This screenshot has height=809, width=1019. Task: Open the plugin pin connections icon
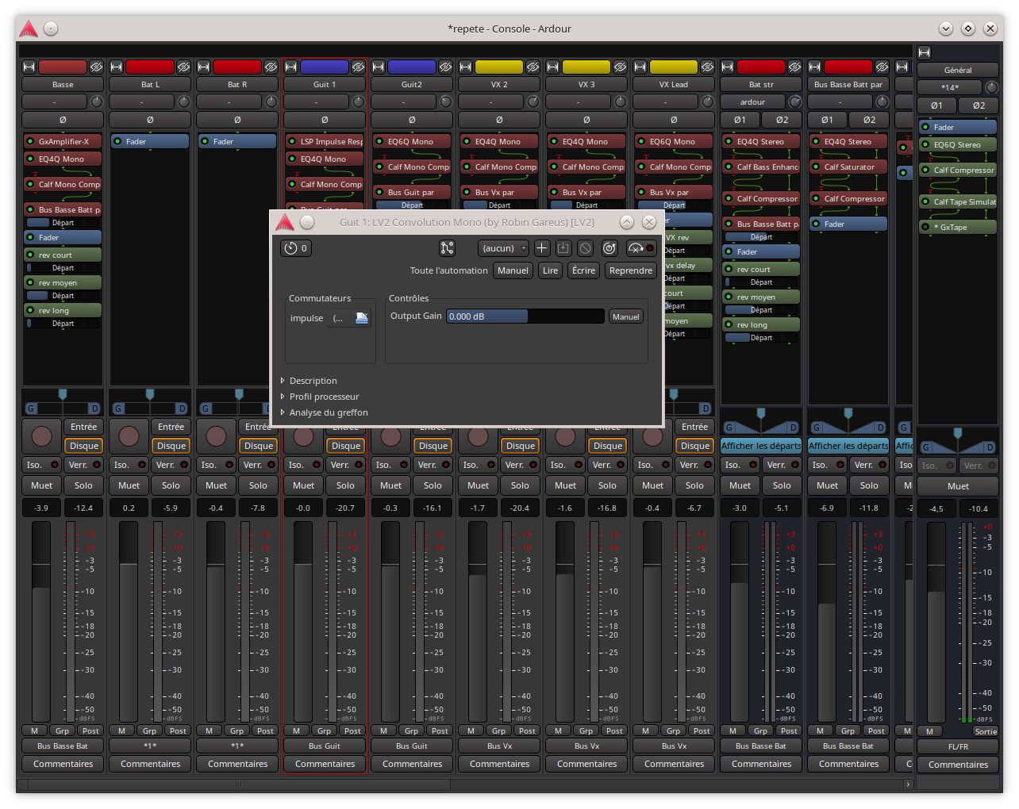448,248
